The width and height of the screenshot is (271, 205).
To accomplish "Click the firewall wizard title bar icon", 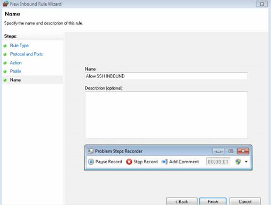I will [5, 4].
